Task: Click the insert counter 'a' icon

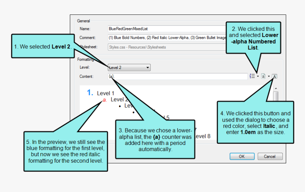Action: click(x=264, y=76)
